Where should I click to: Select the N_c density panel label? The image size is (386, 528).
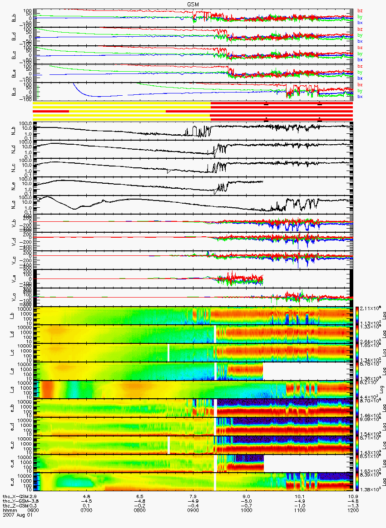tap(14, 167)
